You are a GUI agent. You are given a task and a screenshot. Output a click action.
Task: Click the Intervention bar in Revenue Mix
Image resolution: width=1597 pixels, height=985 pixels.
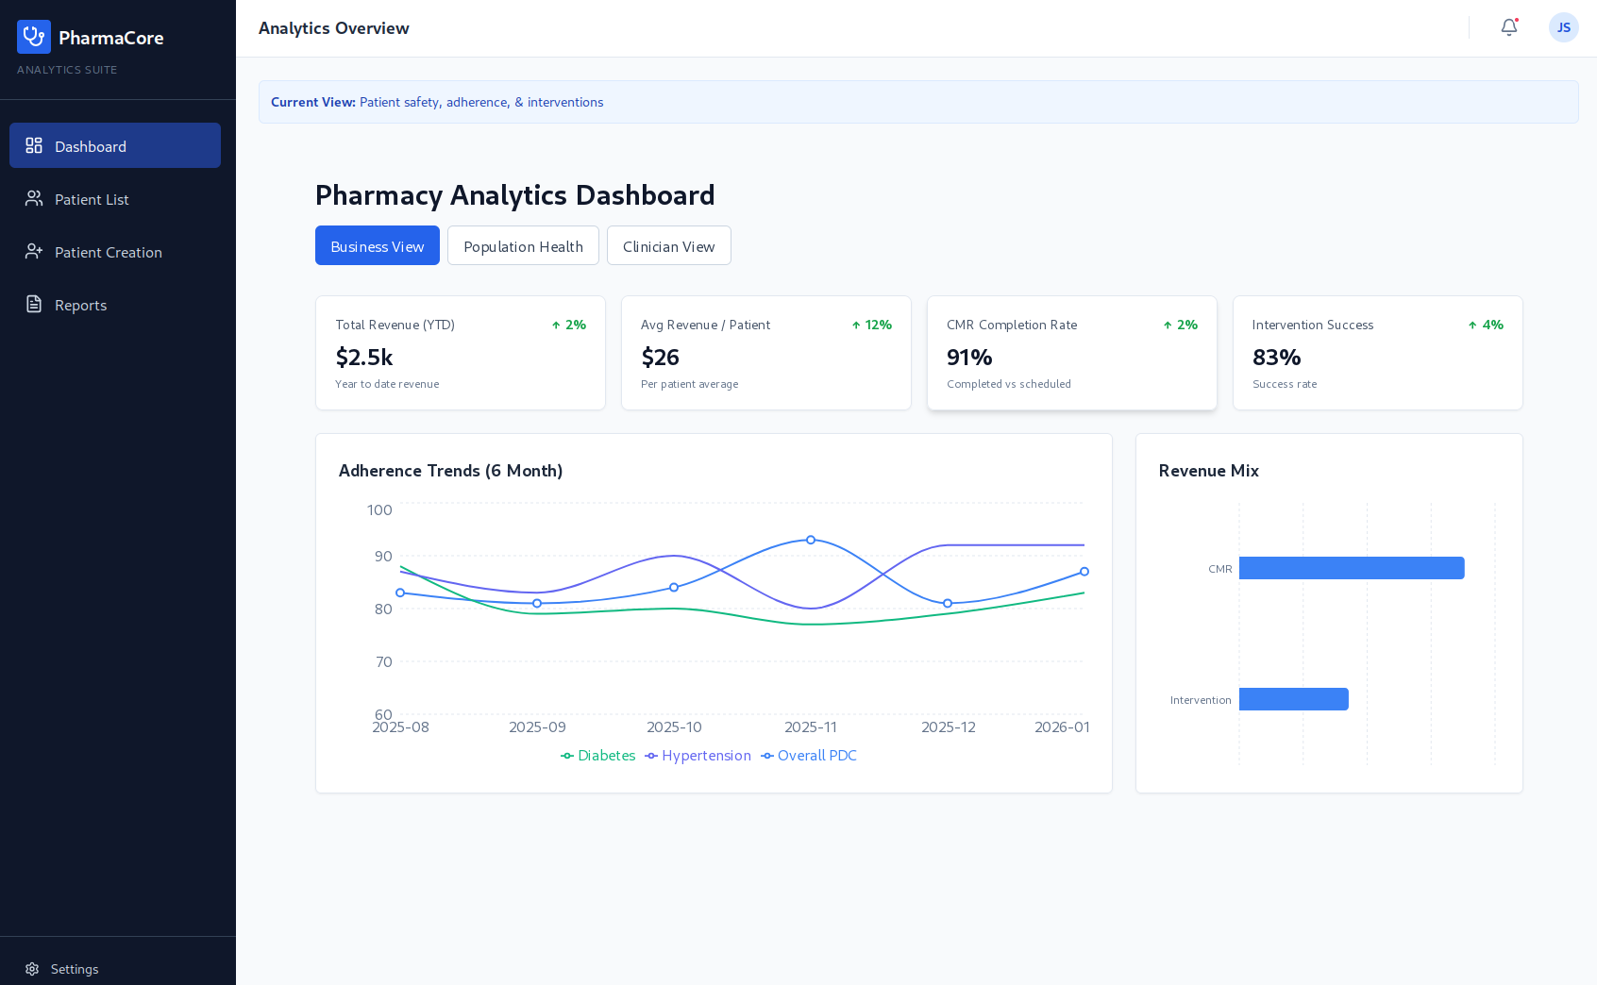(1294, 698)
